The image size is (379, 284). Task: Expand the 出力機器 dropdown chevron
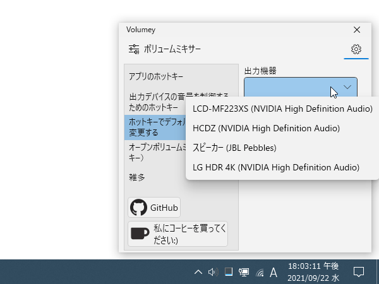[x=347, y=87]
